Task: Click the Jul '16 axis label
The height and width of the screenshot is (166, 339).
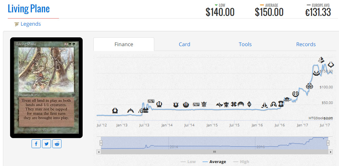Action: pos(280,125)
